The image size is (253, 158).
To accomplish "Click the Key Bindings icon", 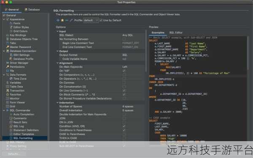I will coord(8,35).
